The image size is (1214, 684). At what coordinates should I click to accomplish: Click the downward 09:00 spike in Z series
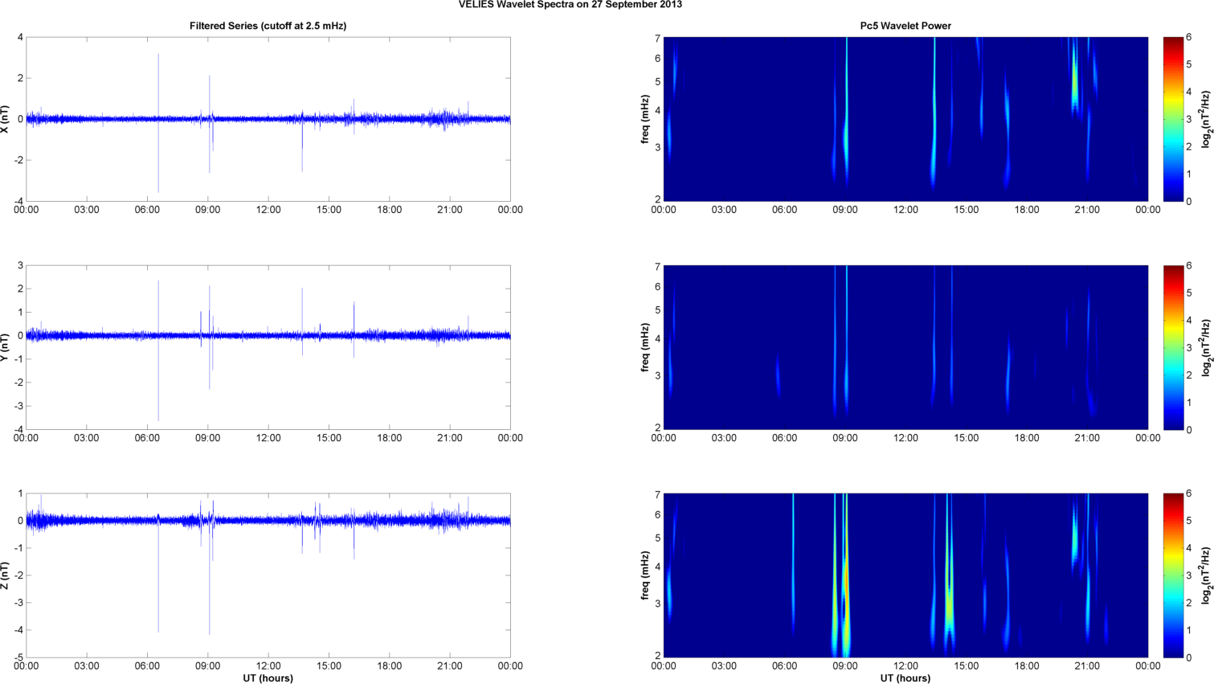click(210, 577)
